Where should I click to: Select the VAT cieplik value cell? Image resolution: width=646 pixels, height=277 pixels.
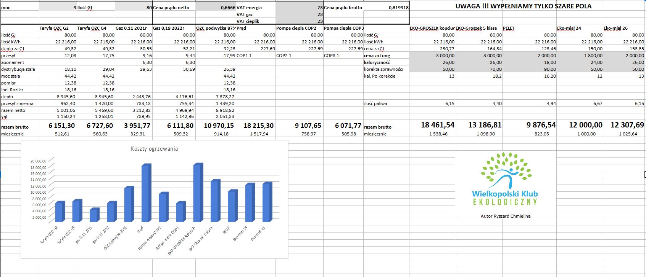[x=300, y=21]
